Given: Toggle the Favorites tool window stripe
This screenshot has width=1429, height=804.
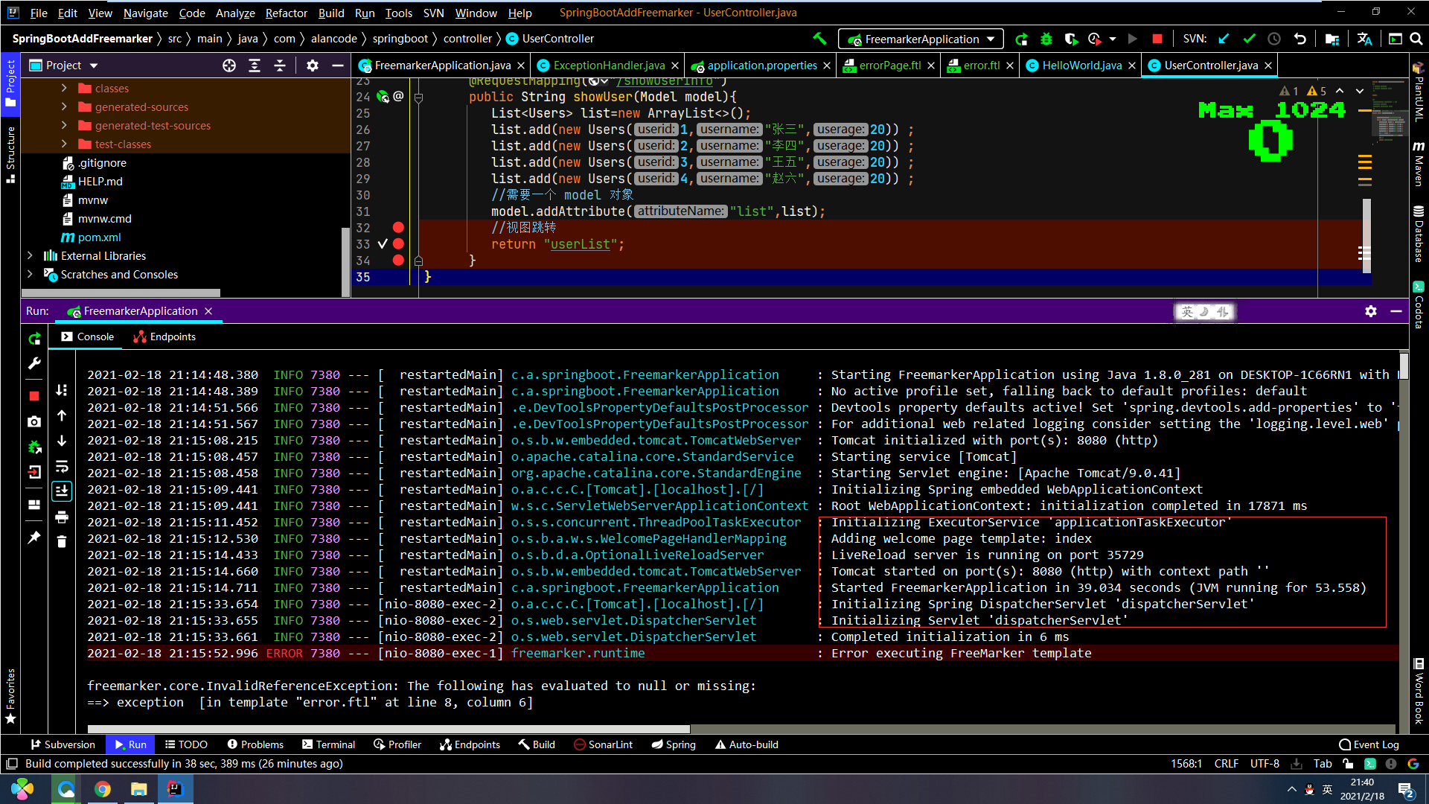Looking at the screenshot, I should [x=10, y=696].
